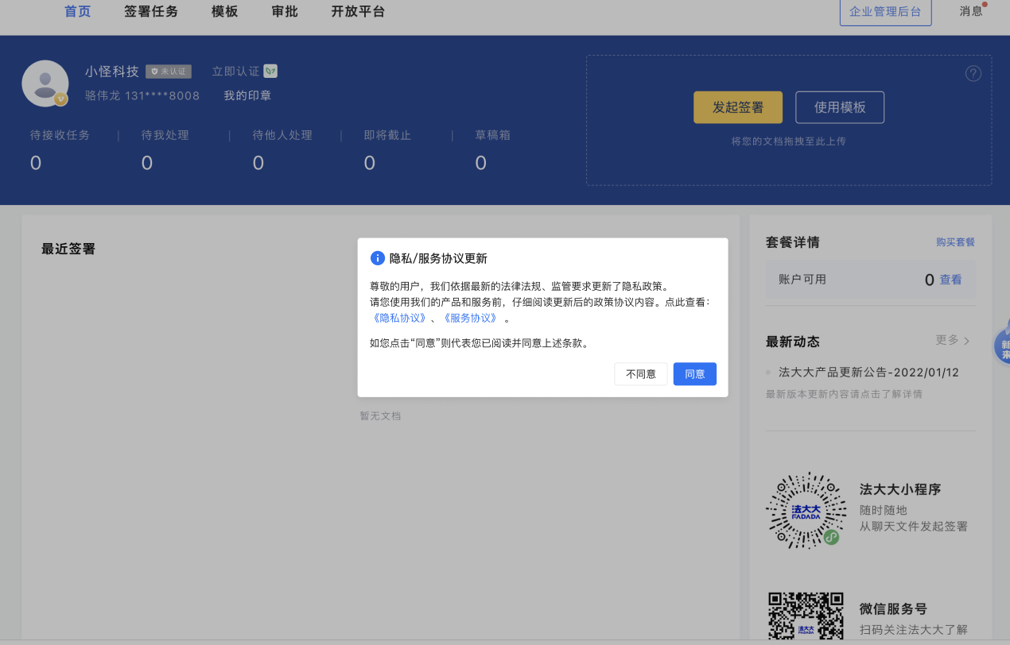Click the 待接收任务 counter
1010x645 pixels.
(60, 150)
